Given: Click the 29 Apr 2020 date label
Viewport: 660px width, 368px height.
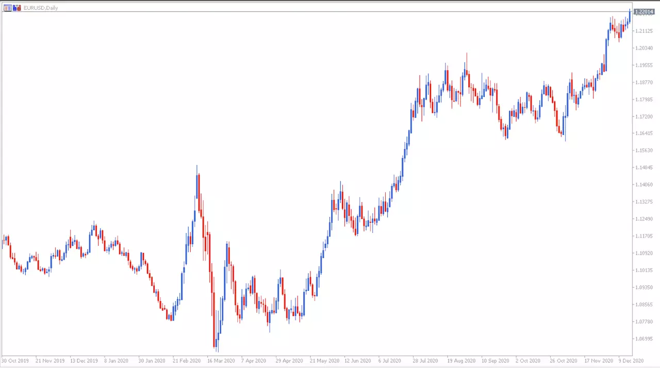Looking at the screenshot, I should [289, 361].
